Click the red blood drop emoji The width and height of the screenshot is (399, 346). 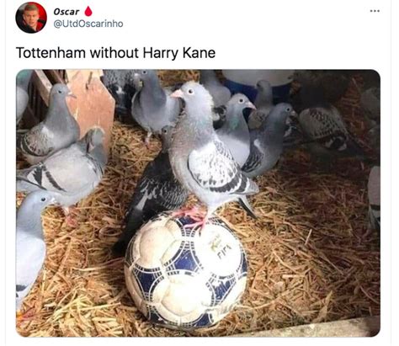pos(88,12)
